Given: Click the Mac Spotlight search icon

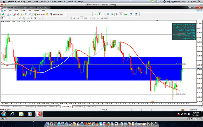Looking at the screenshot, I should [199, 2].
